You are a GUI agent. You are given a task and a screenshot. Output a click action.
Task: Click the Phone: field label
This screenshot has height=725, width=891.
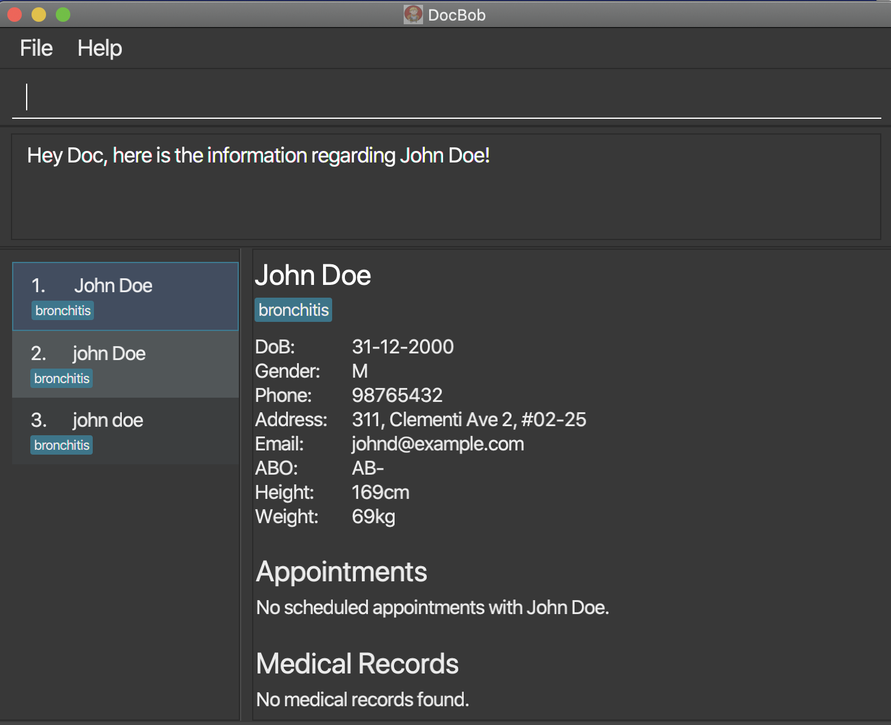tap(284, 395)
